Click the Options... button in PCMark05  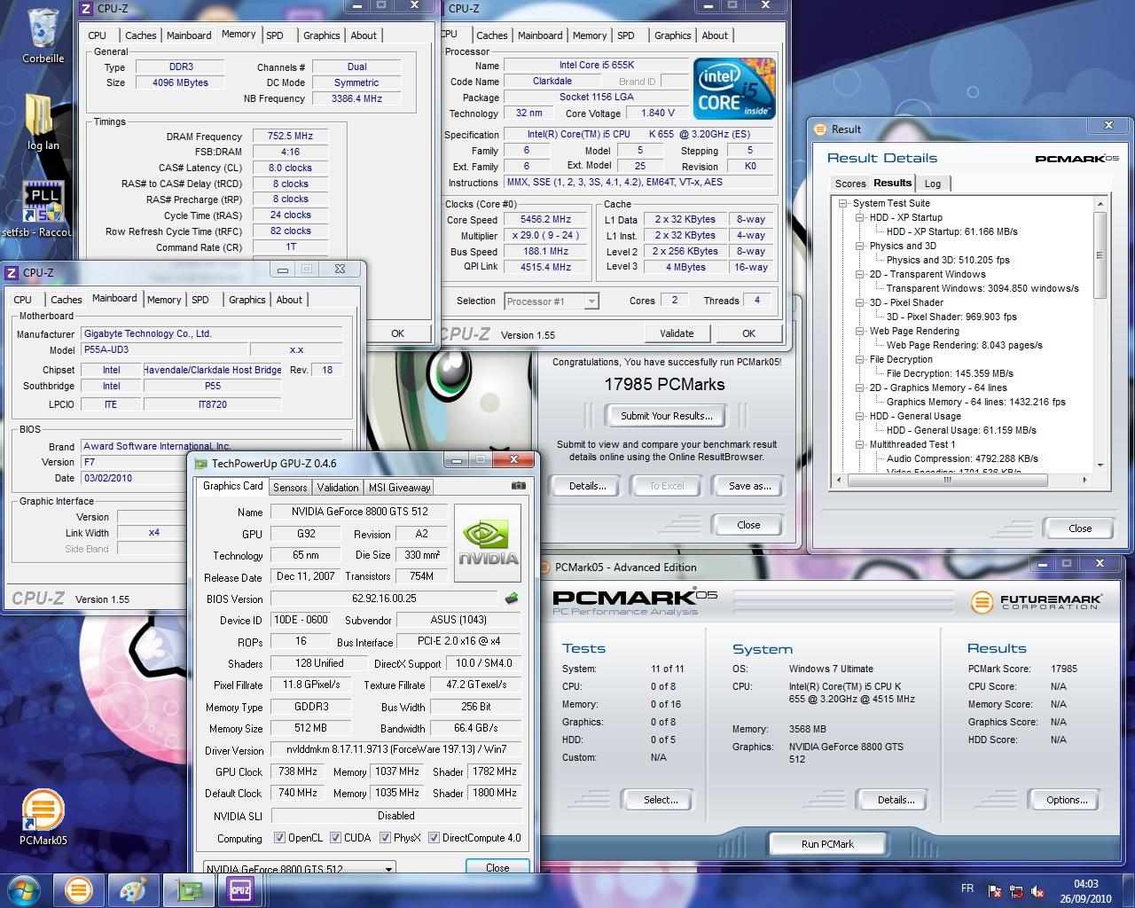[1067, 800]
